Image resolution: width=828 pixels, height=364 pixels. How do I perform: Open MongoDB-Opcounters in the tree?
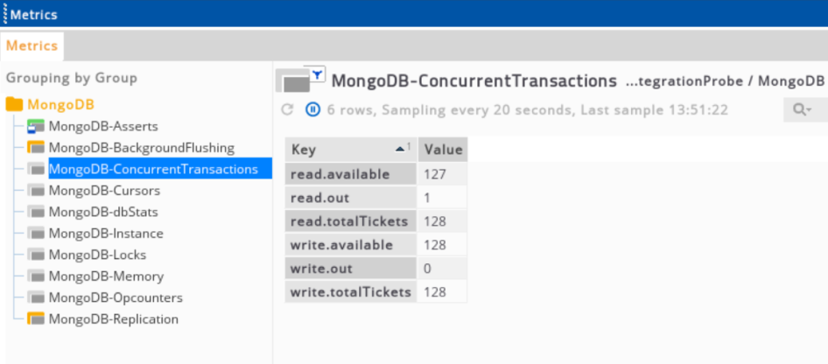116,298
